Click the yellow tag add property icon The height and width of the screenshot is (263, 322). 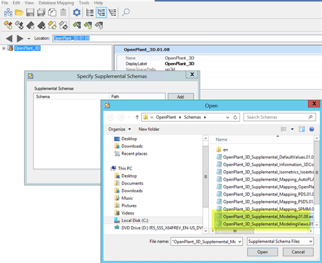point(52,25)
